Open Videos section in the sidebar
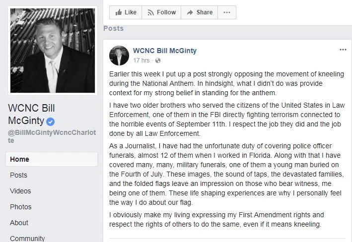This screenshot has height=242, width=352. click(20, 191)
